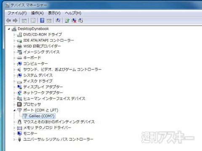Click the disk drive category icon
This screenshot has width=202, height=151.
pyautogui.click(x=19, y=81)
